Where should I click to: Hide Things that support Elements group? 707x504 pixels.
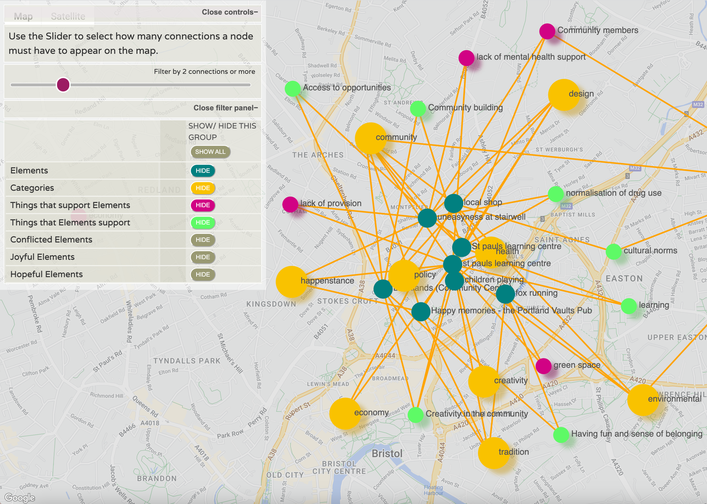[x=202, y=205]
